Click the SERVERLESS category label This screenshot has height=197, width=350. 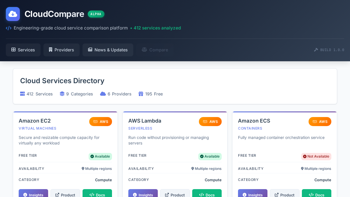click(140, 128)
